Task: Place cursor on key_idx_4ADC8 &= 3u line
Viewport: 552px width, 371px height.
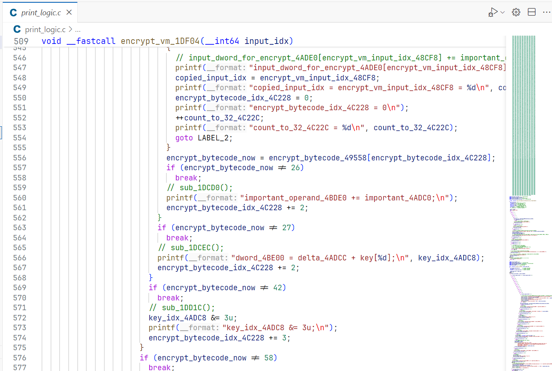Action: (192, 318)
